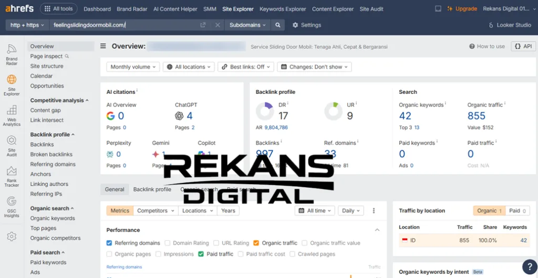Toggle the Impressions checkbox
The width and height of the screenshot is (538, 278).
point(158,254)
